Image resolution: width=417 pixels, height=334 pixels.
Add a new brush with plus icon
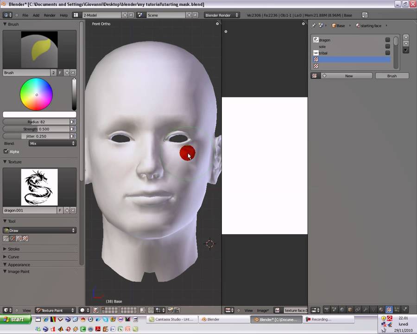coord(67,72)
